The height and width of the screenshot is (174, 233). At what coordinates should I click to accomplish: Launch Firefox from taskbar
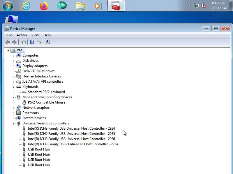(x=44, y=6)
